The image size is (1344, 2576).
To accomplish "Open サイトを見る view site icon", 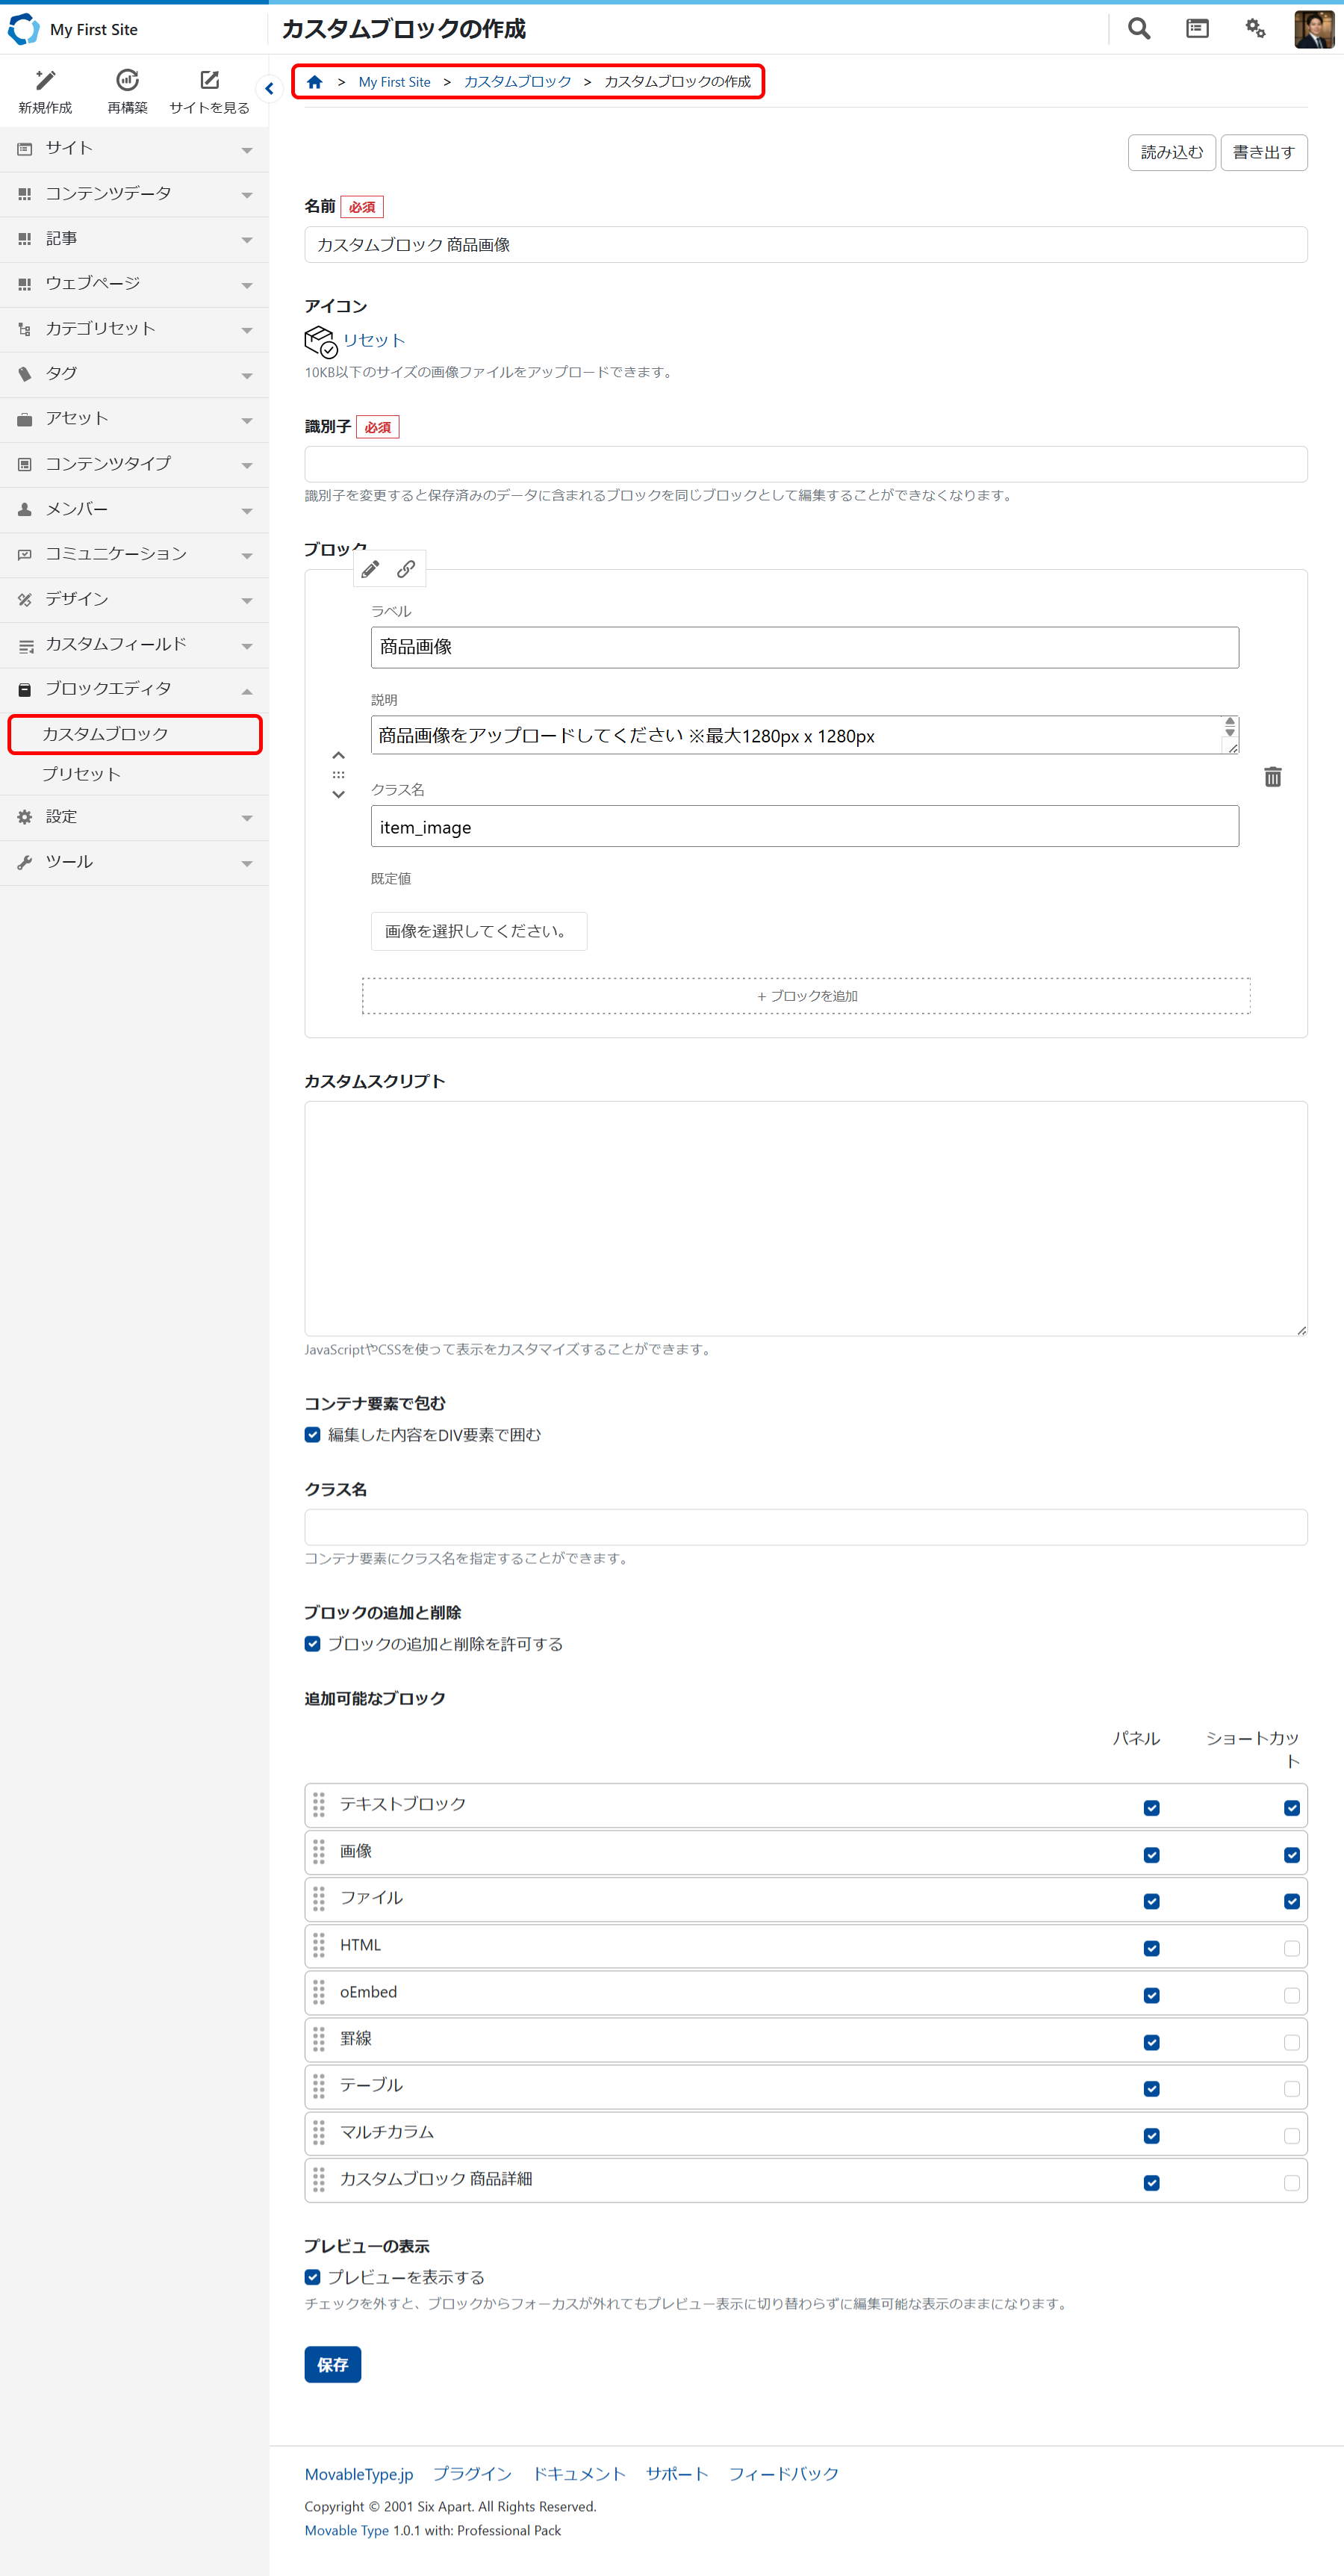I will click(x=209, y=81).
